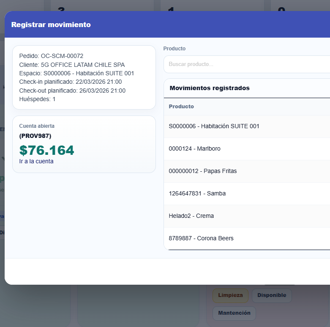Click the Check-out planificado date line
Viewport: 330px width, 327px height.
pos(72,91)
